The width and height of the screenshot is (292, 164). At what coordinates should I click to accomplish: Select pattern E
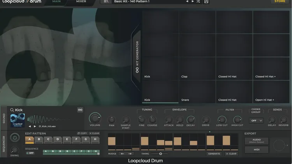(x=67, y=140)
